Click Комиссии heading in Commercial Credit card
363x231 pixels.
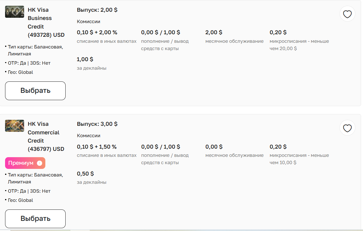pyautogui.click(x=88, y=136)
